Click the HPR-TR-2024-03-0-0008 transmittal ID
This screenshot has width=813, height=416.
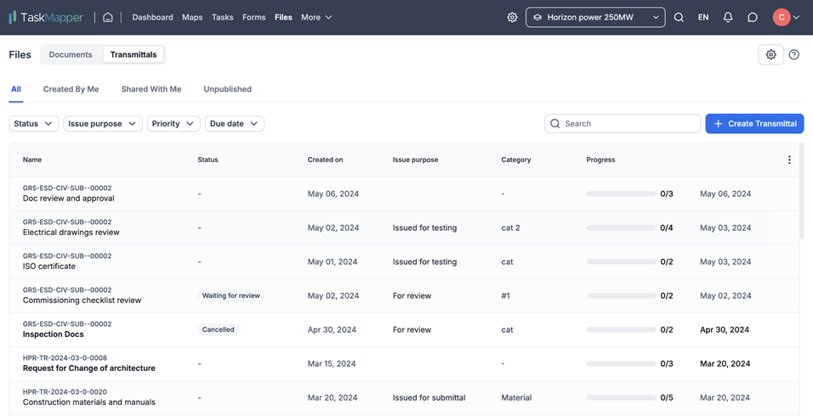(65, 358)
